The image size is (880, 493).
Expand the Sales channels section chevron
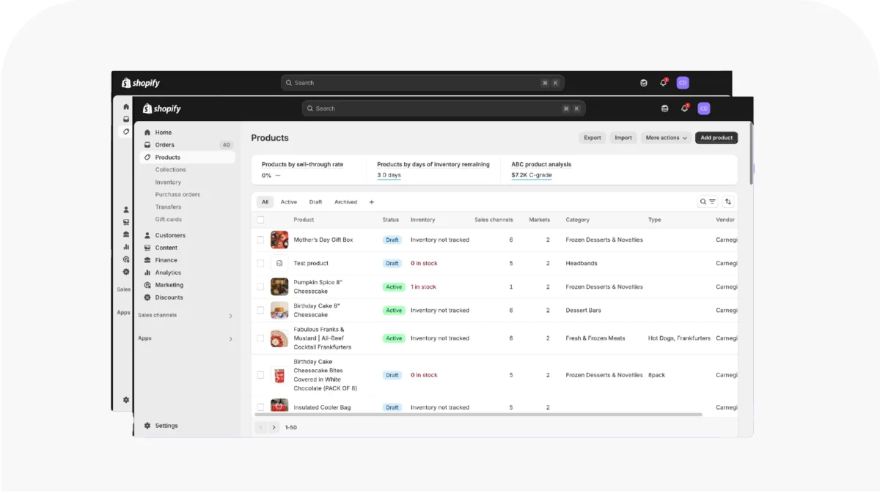click(230, 316)
